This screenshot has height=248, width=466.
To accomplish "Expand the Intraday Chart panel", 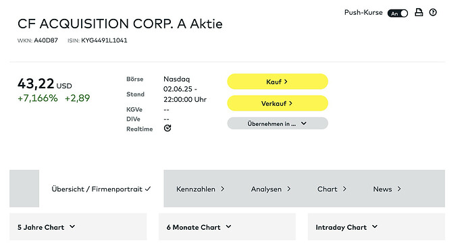I will (377, 226).
